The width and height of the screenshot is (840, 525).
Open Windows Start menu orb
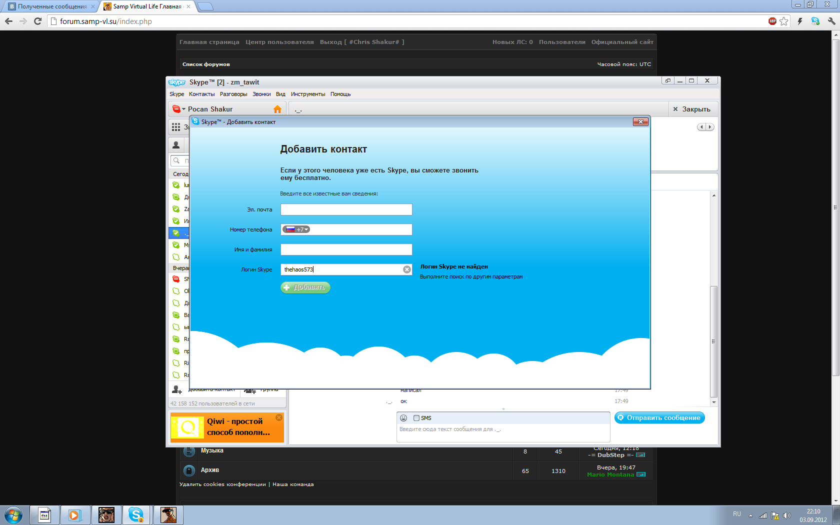point(13,515)
